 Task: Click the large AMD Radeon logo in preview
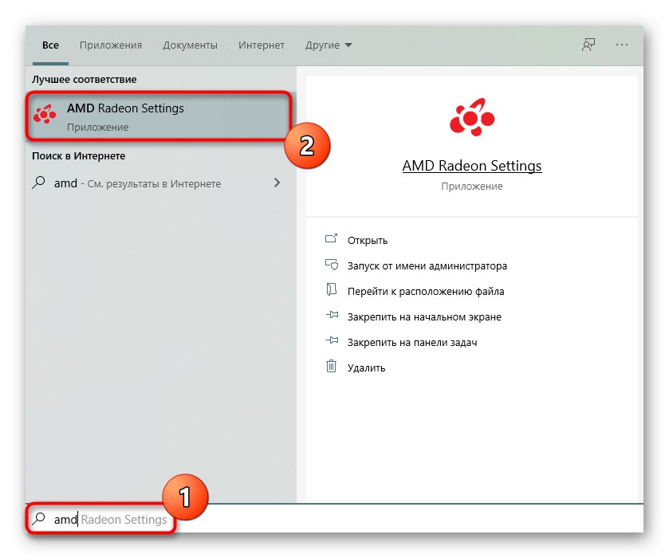(x=472, y=117)
